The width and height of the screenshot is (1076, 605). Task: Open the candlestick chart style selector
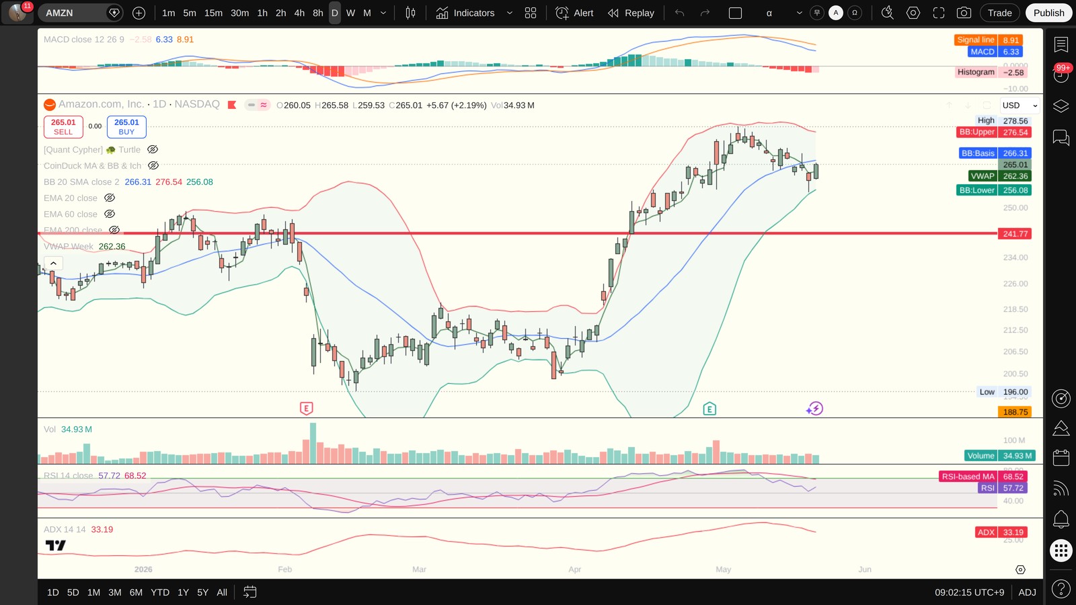click(x=410, y=13)
